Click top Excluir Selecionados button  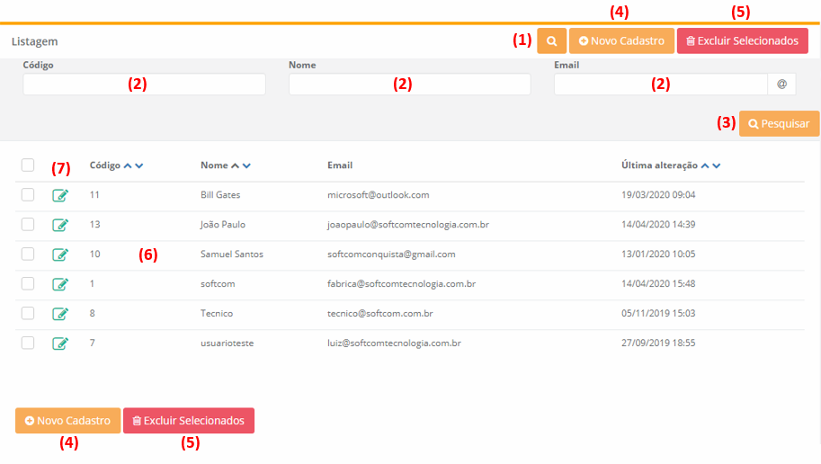pos(742,41)
